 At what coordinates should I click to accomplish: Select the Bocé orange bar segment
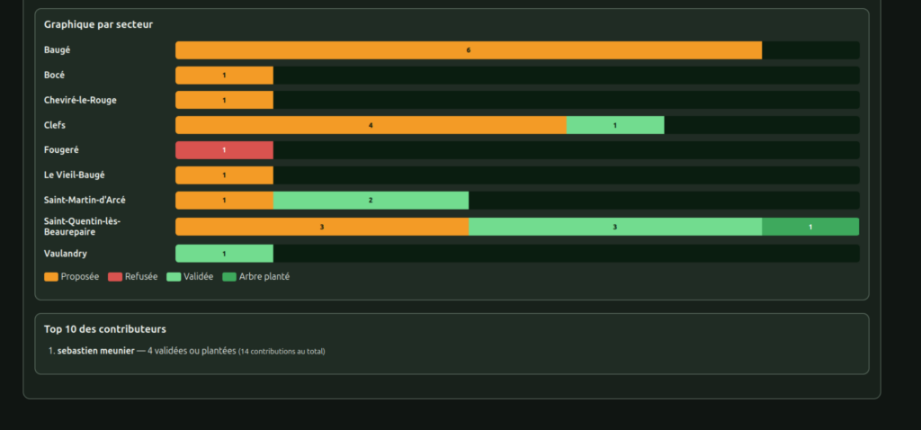coord(224,76)
